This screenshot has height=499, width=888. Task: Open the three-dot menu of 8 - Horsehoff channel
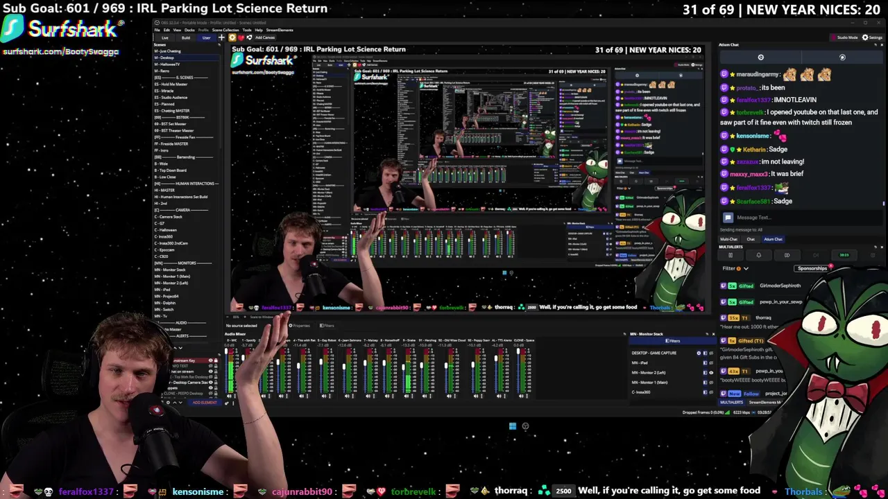coord(393,396)
